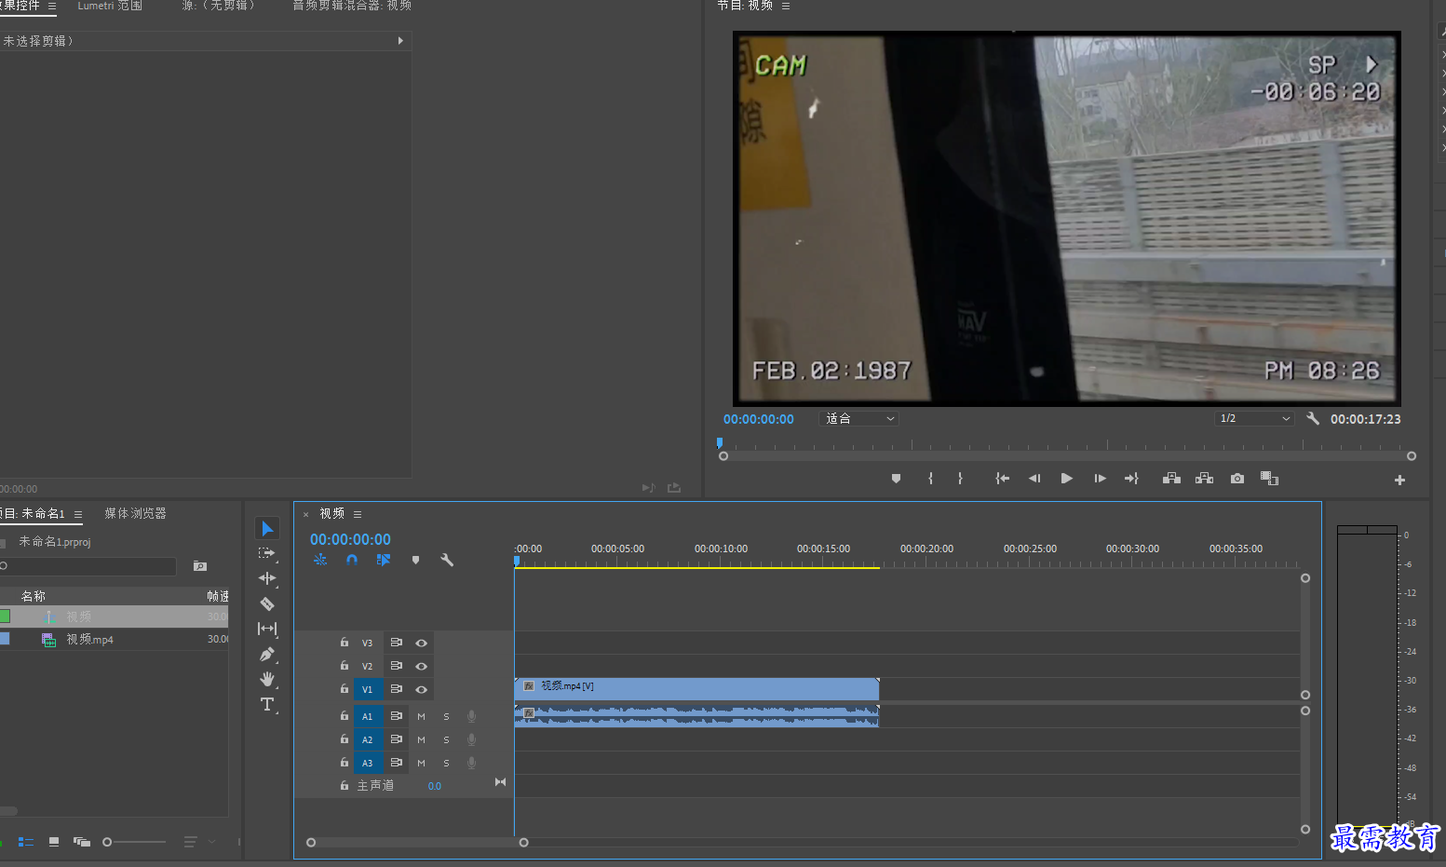Open effect controls panel menu

click(52, 6)
